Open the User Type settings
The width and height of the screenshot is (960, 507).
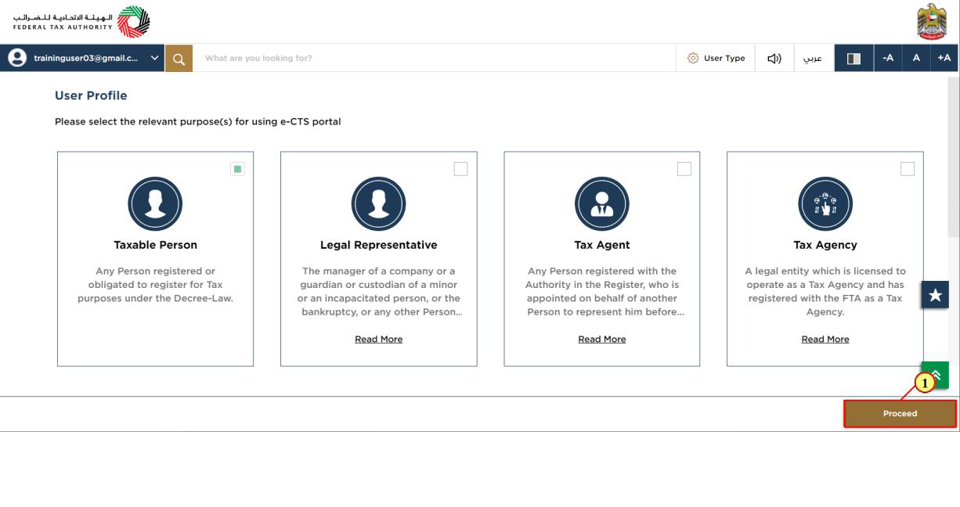[716, 58]
